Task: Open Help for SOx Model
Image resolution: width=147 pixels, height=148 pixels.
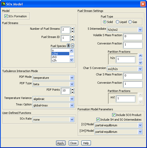Action: coord(86,143)
